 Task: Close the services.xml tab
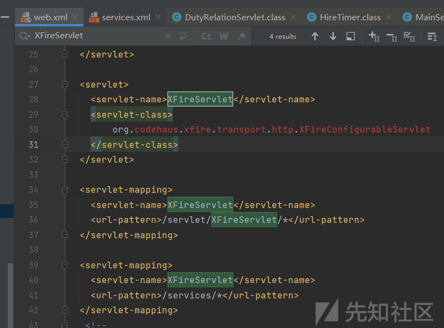158,17
